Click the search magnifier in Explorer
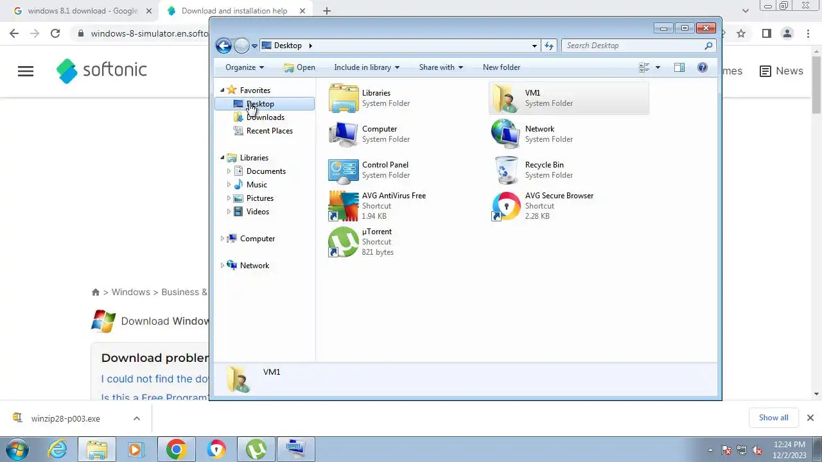This screenshot has height=462, width=822. click(709, 46)
